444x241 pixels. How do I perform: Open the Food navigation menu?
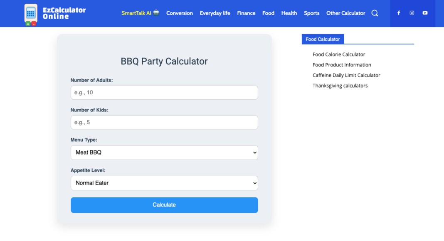click(268, 13)
